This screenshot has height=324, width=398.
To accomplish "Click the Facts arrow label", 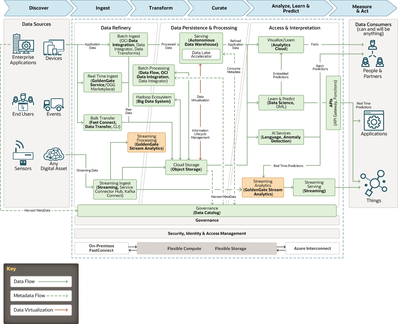I will tap(315, 44).
